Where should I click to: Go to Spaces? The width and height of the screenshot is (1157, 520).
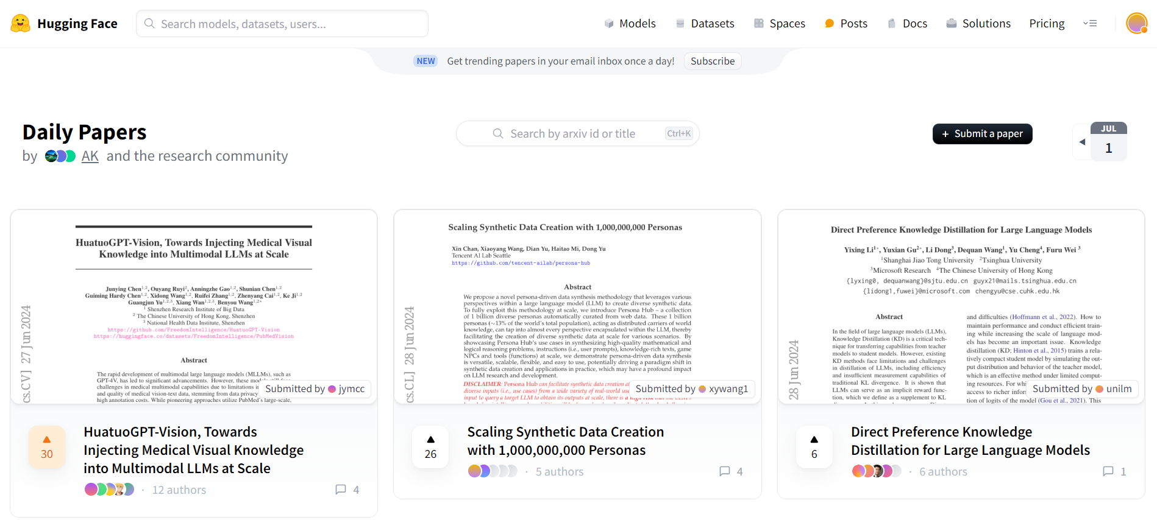tap(780, 24)
